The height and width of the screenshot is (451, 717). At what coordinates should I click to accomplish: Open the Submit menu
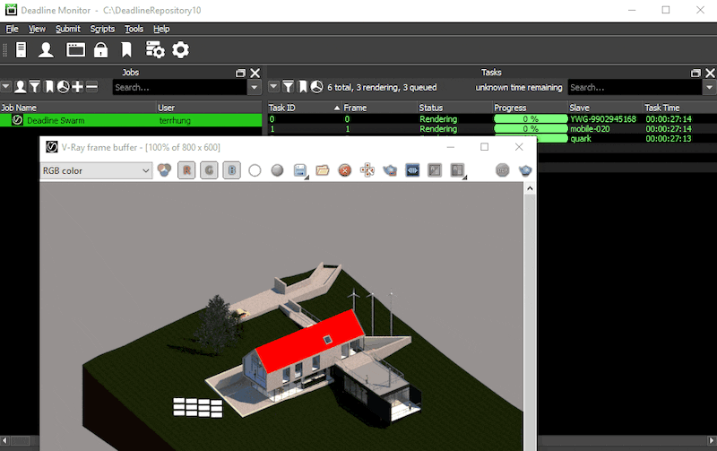[x=68, y=29]
